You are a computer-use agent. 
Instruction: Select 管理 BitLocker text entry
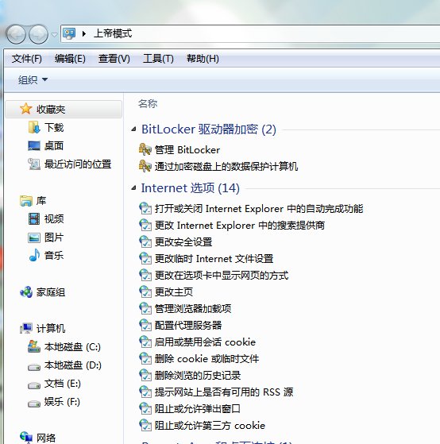point(187,149)
